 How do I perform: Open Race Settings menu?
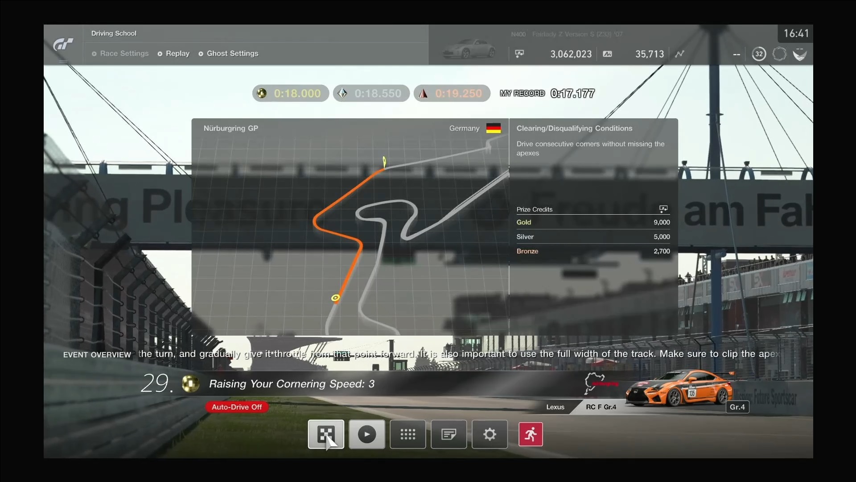point(120,54)
